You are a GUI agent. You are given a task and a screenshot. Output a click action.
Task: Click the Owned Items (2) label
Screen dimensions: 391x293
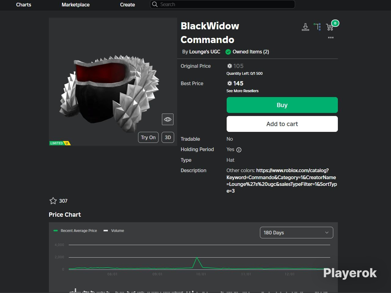[x=251, y=52]
